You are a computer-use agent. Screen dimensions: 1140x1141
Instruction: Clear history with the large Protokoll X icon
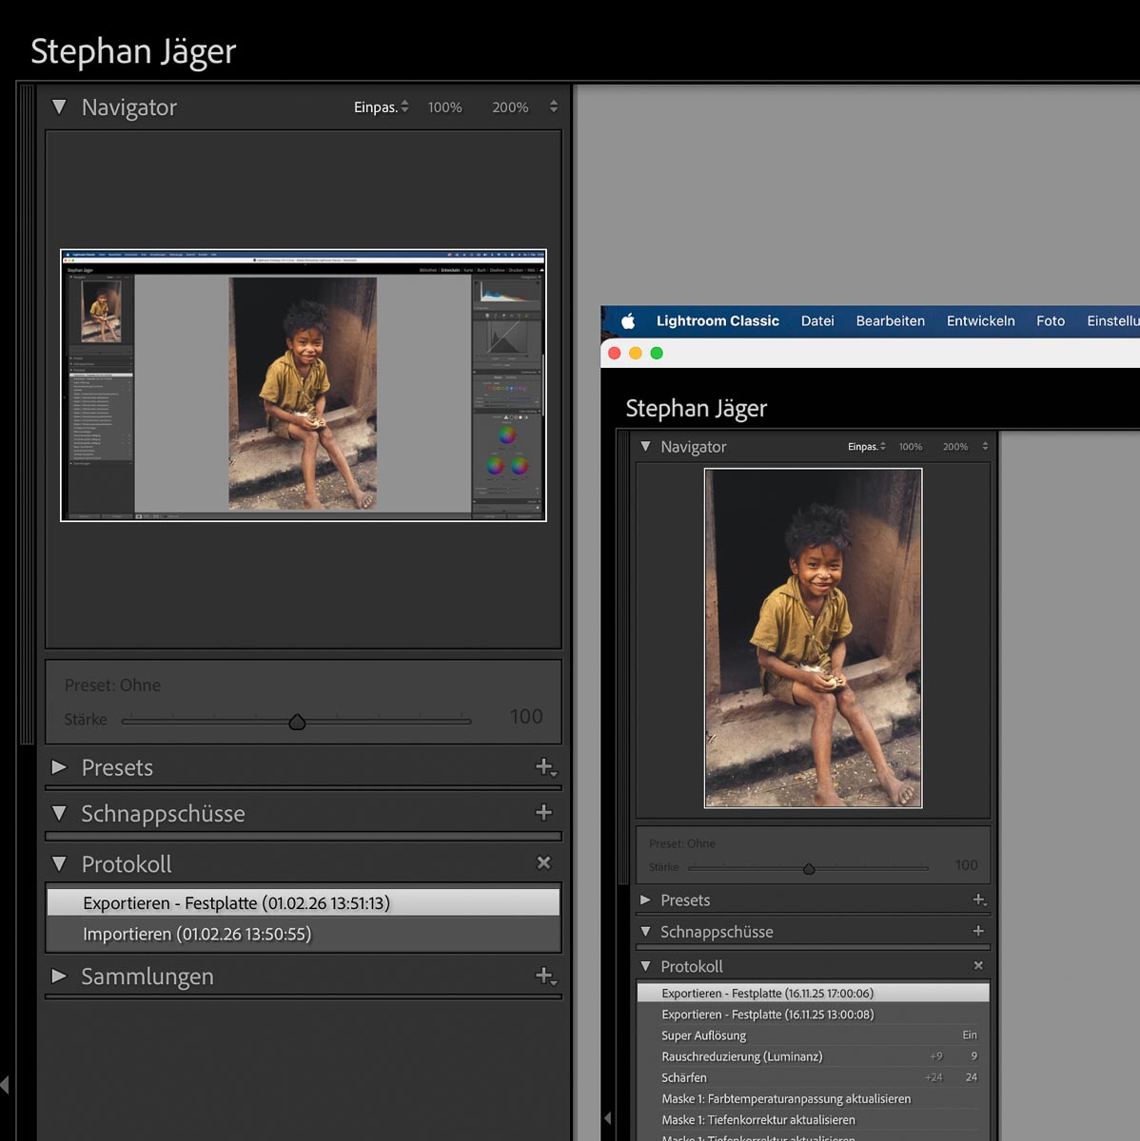pos(543,863)
